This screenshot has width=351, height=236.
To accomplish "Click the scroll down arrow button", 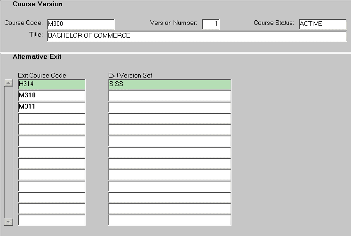I will pyautogui.click(x=8, y=221).
